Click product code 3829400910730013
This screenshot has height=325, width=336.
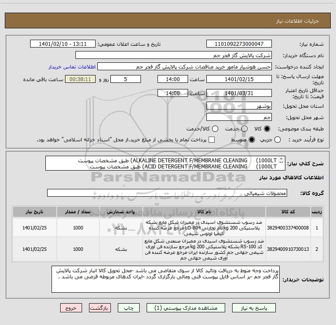[288, 249]
